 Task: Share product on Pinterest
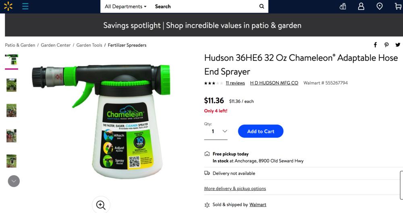tap(386, 45)
